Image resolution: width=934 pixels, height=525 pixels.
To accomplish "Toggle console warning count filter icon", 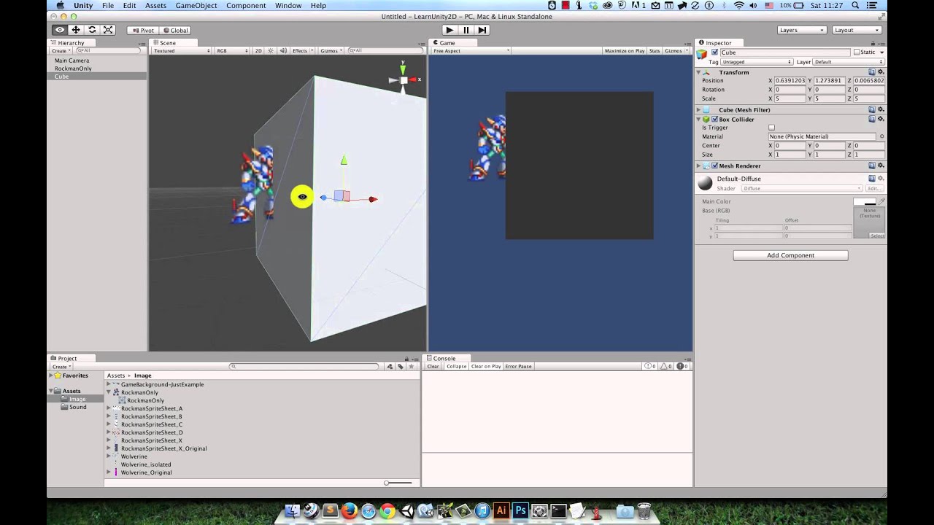I will point(667,366).
